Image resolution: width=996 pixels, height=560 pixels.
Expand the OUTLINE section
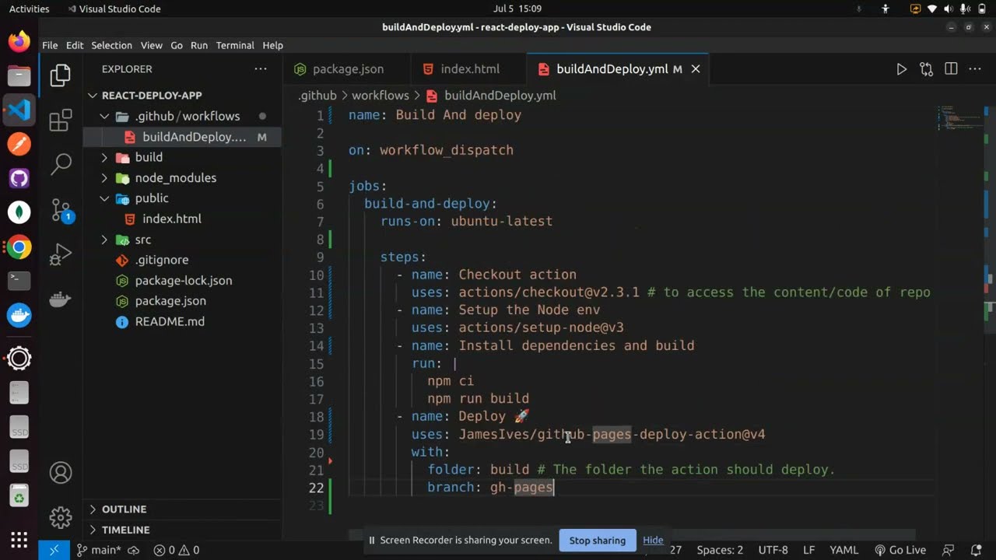click(124, 509)
